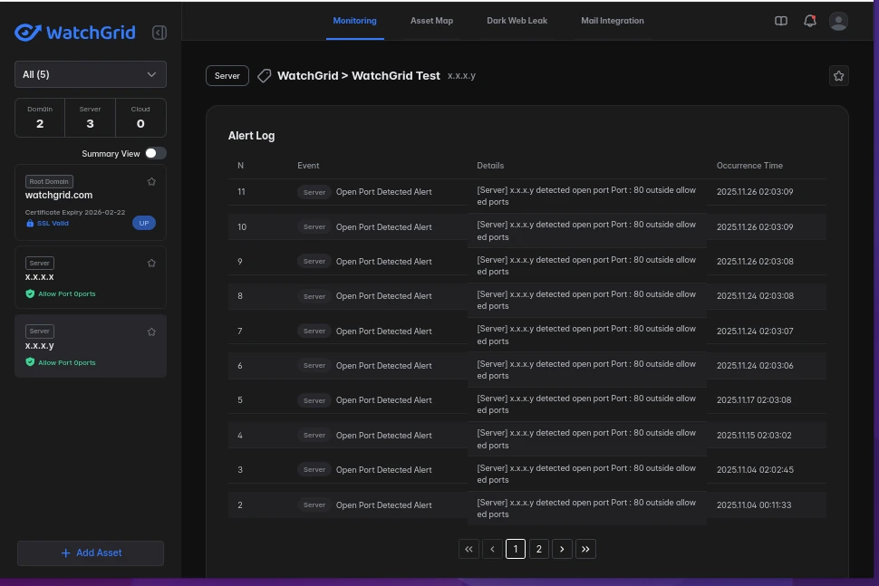Screen dimensions: 879x586
Task: Collapse the sidebar panel icon
Action: (159, 33)
